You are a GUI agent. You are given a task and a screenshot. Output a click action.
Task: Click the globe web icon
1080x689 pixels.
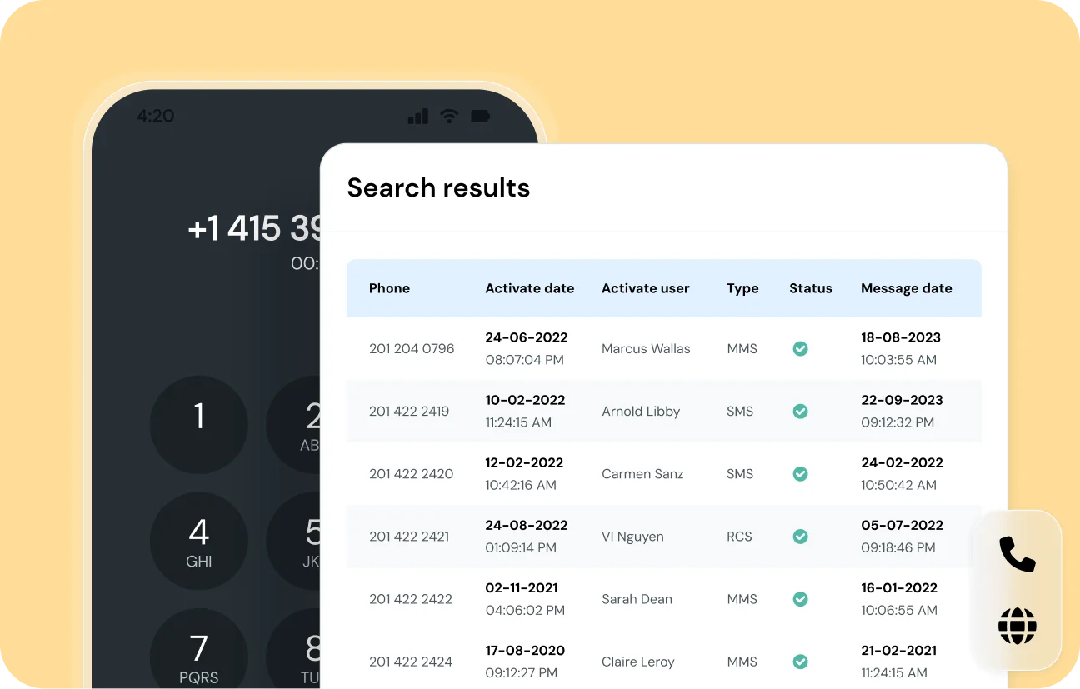tap(1017, 626)
